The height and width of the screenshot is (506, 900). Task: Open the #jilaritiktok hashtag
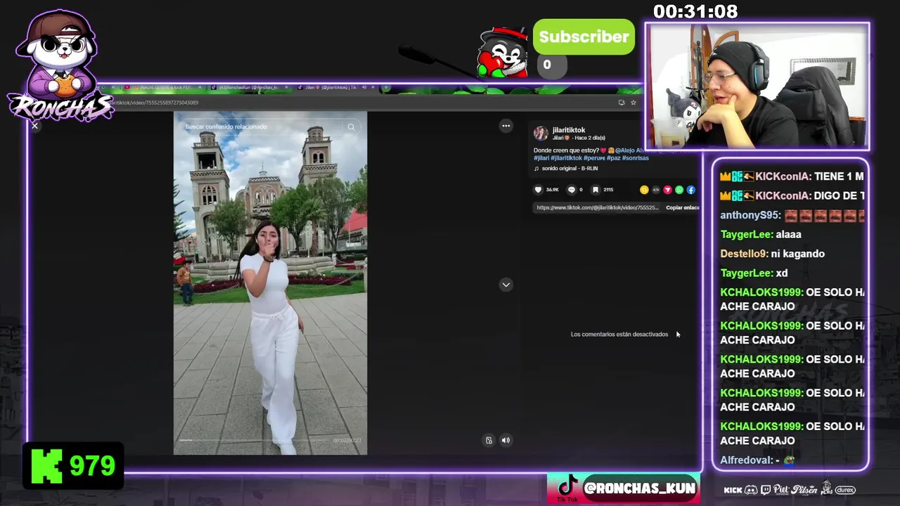pyautogui.click(x=567, y=158)
